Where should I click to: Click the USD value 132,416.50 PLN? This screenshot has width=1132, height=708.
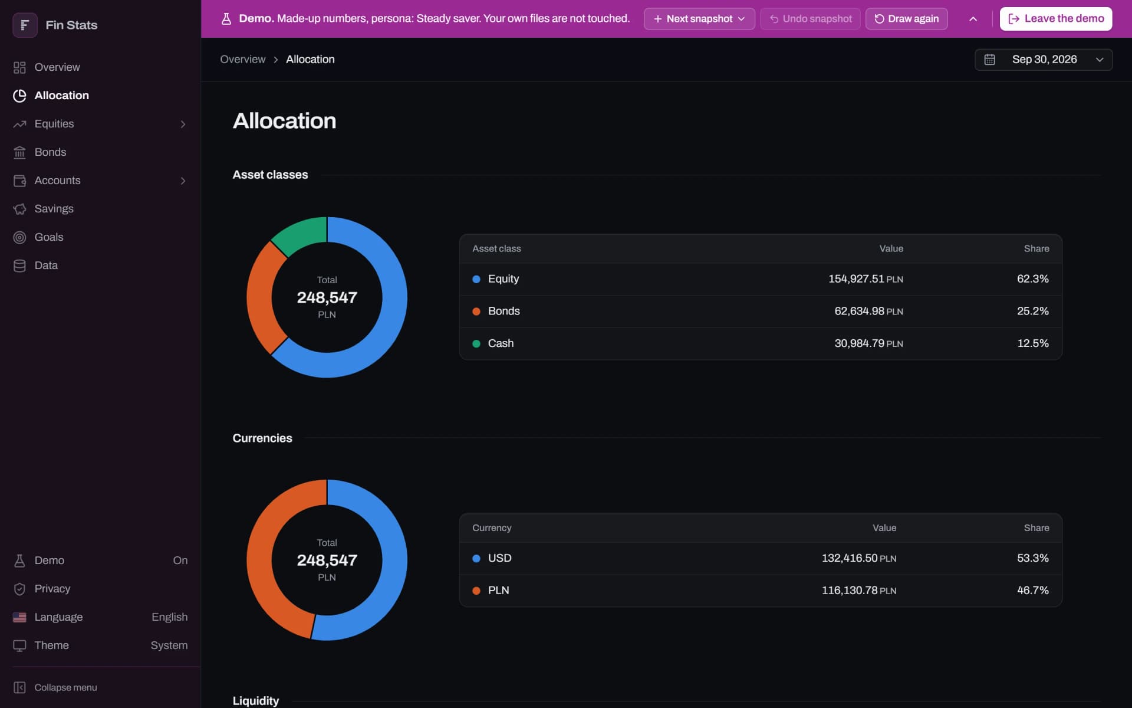(x=859, y=558)
